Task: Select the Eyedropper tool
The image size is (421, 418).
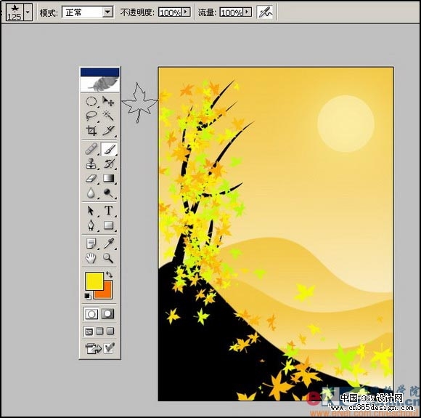Action: 108,243
